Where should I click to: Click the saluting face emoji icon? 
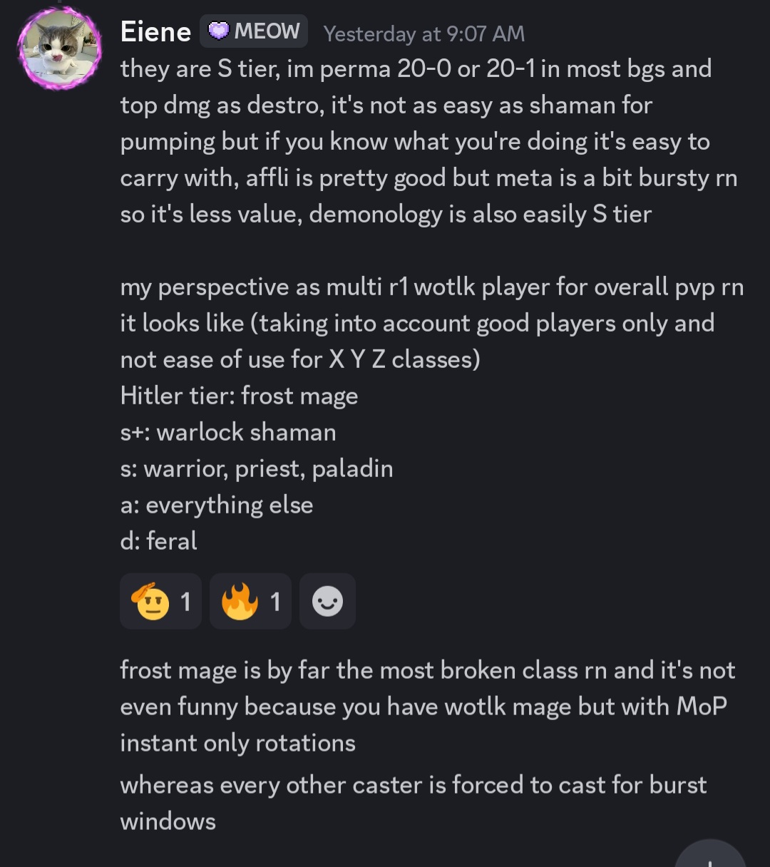coord(150,602)
